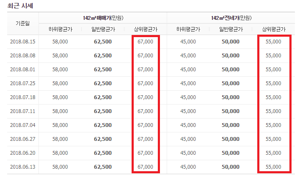Click date cell 2018.07.11

[x=23, y=111]
